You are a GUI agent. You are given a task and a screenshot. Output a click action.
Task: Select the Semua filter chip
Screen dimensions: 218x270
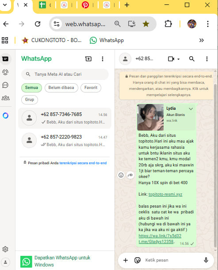coord(31,88)
